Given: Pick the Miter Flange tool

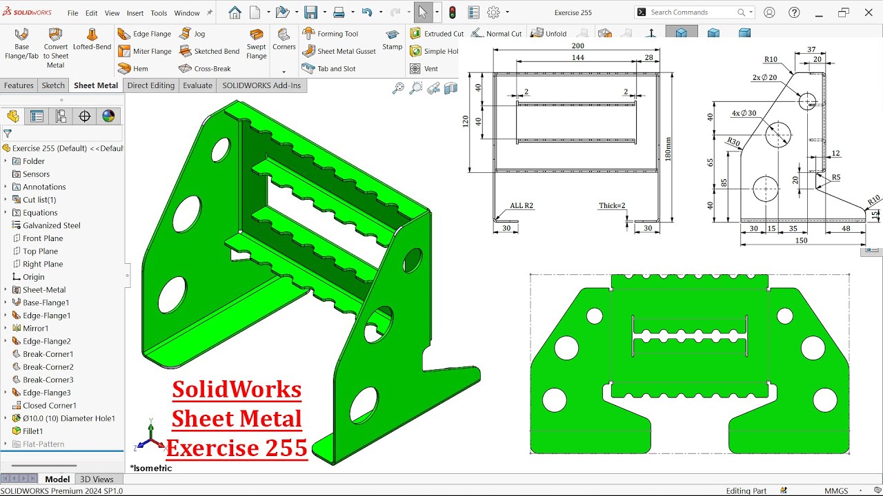Looking at the screenshot, I should pos(143,51).
